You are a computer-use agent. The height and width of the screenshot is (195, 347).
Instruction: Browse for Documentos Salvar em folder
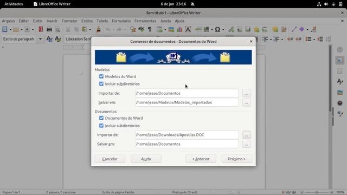[247, 144]
